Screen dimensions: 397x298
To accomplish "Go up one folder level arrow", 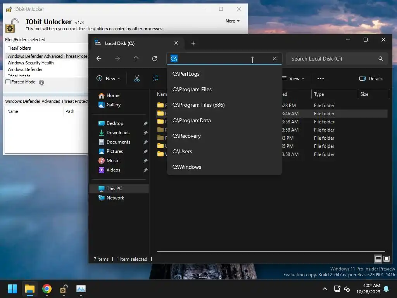I will click(136, 59).
